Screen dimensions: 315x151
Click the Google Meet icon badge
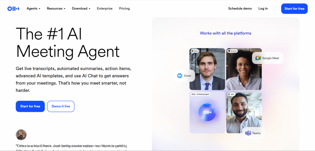click(258, 58)
